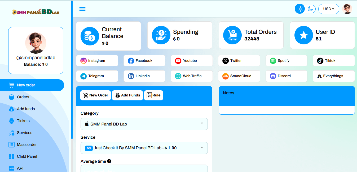The image size is (357, 172).
Task: Click the Web Traffic category button
Action: (192, 76)
